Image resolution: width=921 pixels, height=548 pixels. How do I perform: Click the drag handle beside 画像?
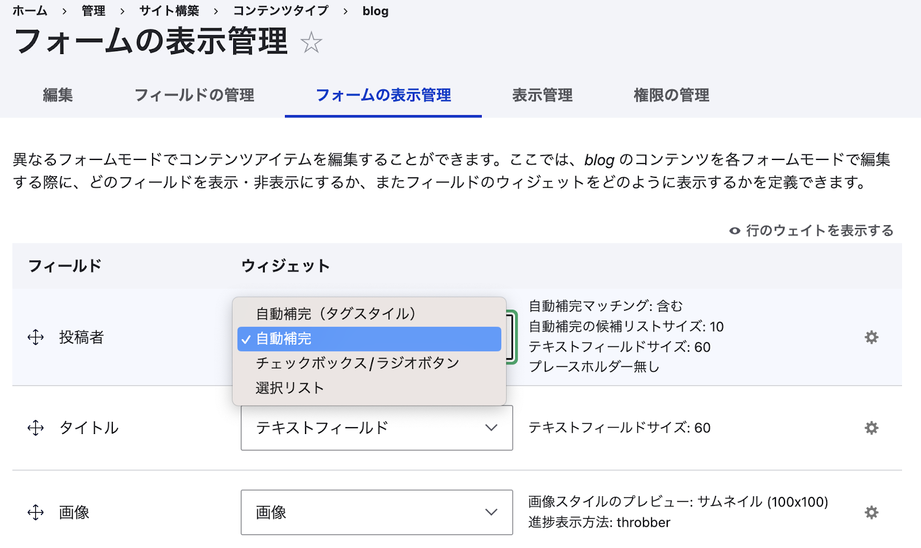tap(35, 512)
